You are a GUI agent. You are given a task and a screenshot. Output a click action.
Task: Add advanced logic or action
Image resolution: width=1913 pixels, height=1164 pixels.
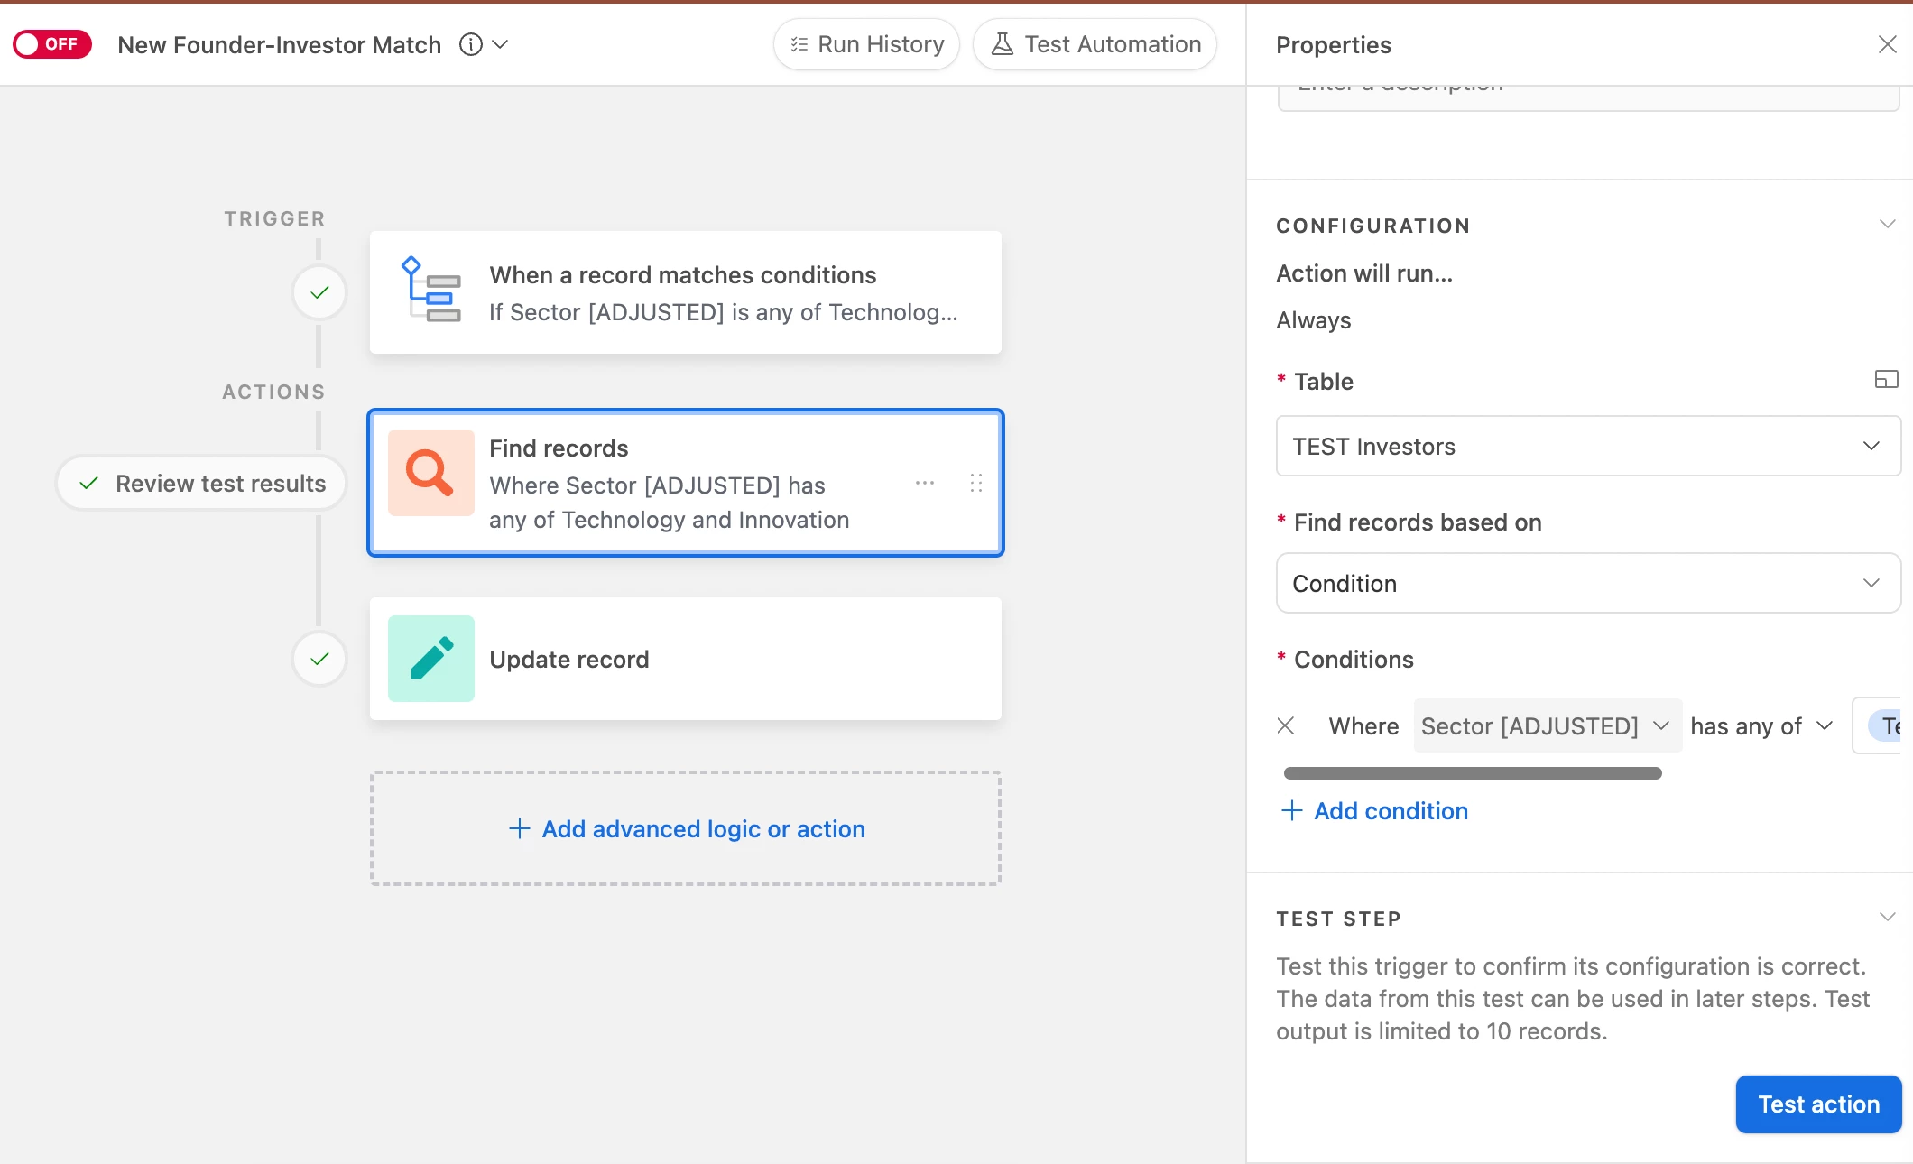tap(686, 828)
